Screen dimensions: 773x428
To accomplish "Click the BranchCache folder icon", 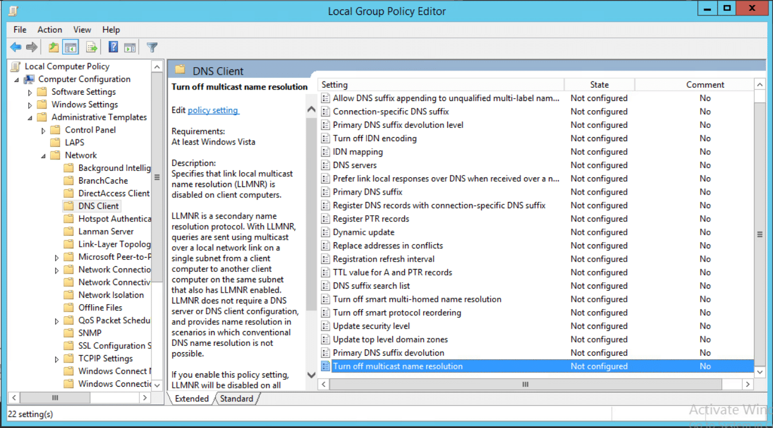I will pos(69,180).
